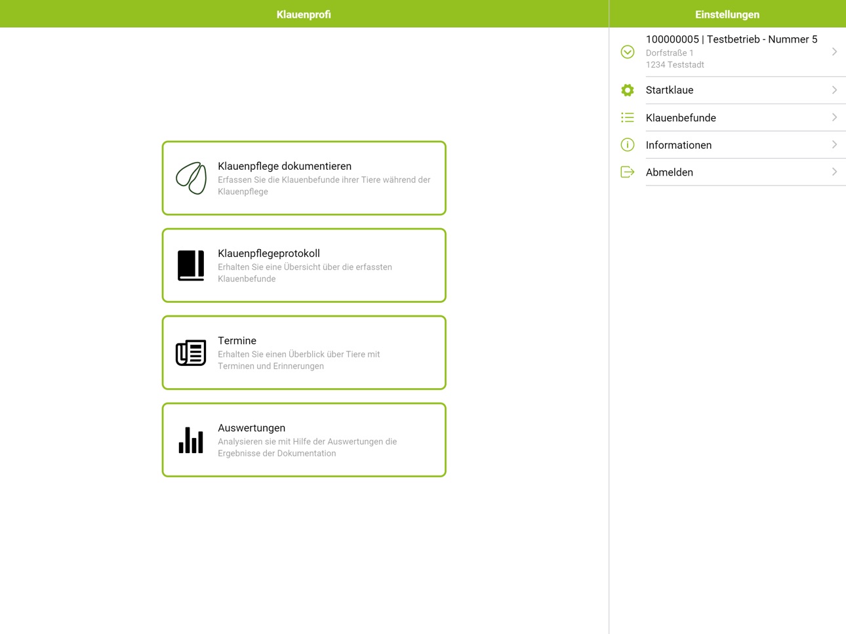The image size is (846, 634).
Task: Open the Informationen entry
Action: point(727,145)
